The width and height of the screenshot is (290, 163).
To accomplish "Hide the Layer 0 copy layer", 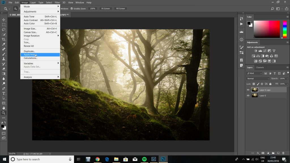I will pyautogui.click(x=248, y=90).
